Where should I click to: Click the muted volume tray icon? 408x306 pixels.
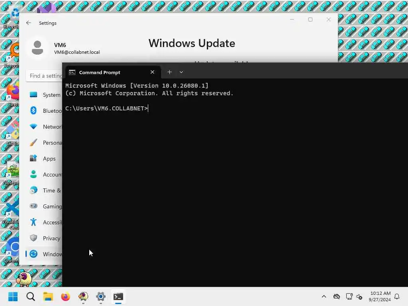(359, 296)
